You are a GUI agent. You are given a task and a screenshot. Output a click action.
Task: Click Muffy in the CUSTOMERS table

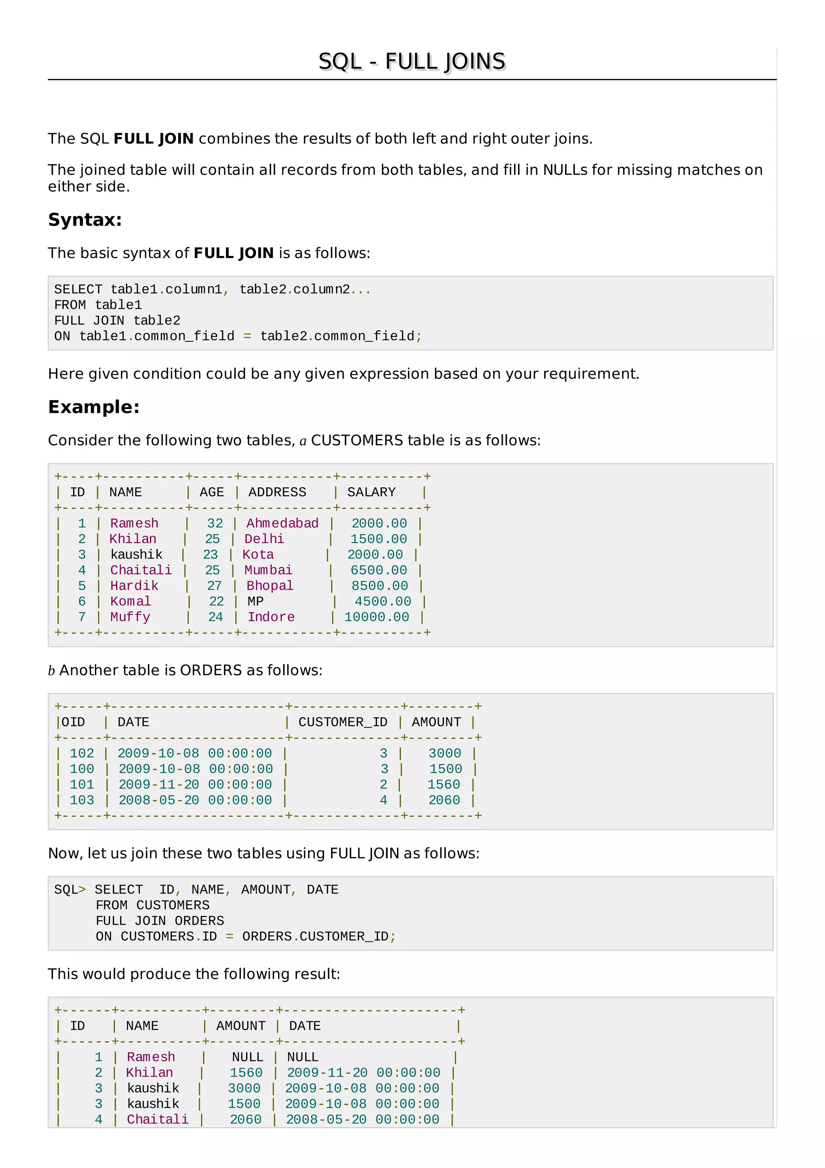130,617
